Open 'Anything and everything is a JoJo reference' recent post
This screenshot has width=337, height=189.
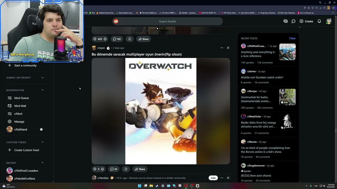[258, 54]
